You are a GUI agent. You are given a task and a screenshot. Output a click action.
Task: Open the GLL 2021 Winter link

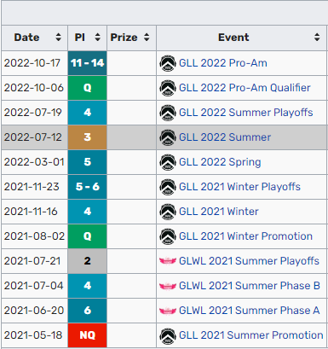point(219,212)
